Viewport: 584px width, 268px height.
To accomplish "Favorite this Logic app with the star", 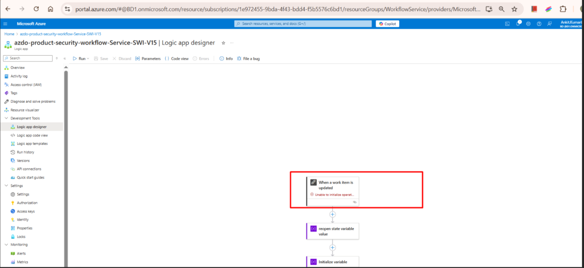I will [x=223, y=43].
